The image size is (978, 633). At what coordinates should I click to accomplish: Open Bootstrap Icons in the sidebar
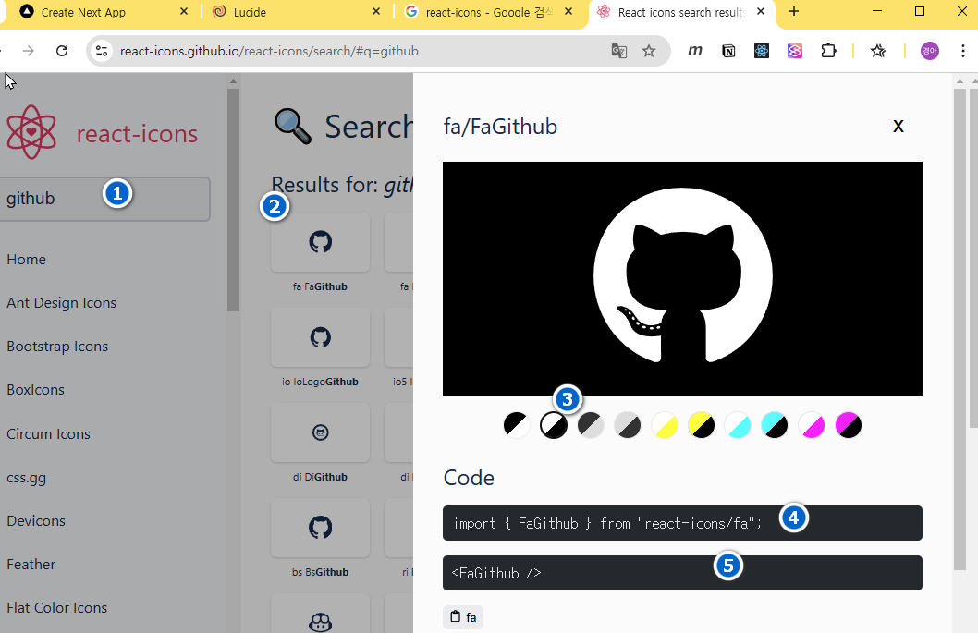click(x=57, y=347)
